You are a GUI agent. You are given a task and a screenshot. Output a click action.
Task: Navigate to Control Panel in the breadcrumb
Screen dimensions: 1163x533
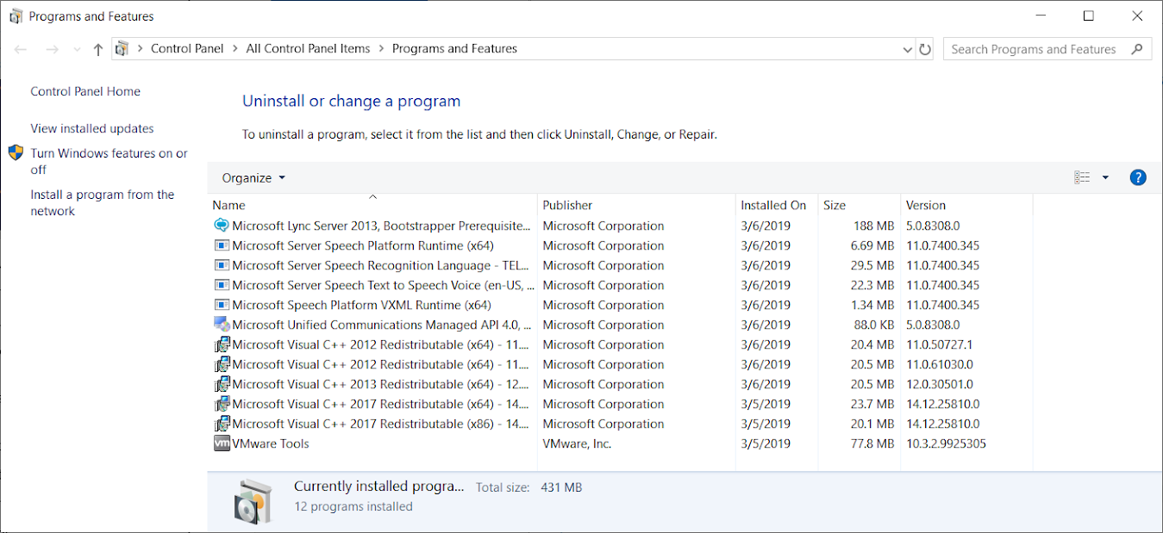coord(187,49)
